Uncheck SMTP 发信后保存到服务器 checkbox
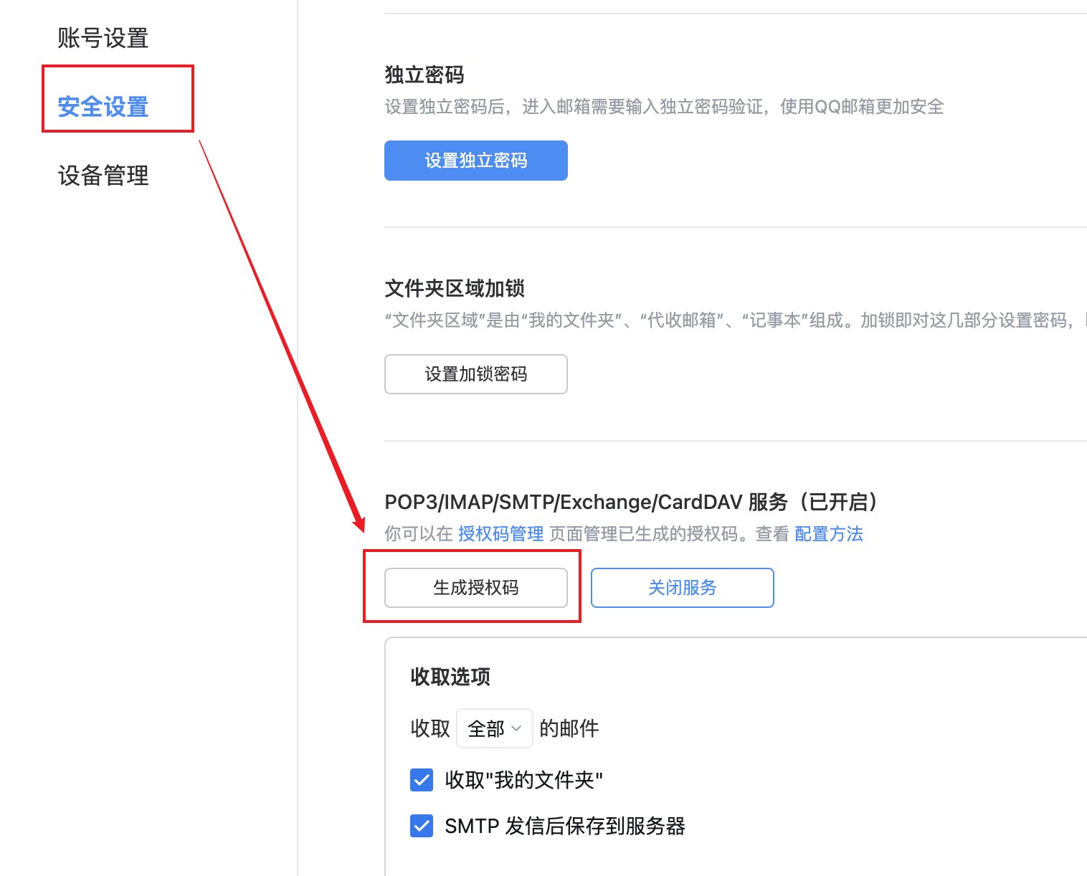1087x876 pixels. coord(422,826)
